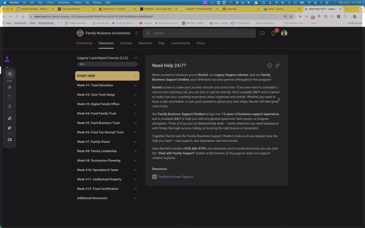This screenshot has width=365, height=228.
Task: Open the Map tab
Action: (x=161, y=43)
